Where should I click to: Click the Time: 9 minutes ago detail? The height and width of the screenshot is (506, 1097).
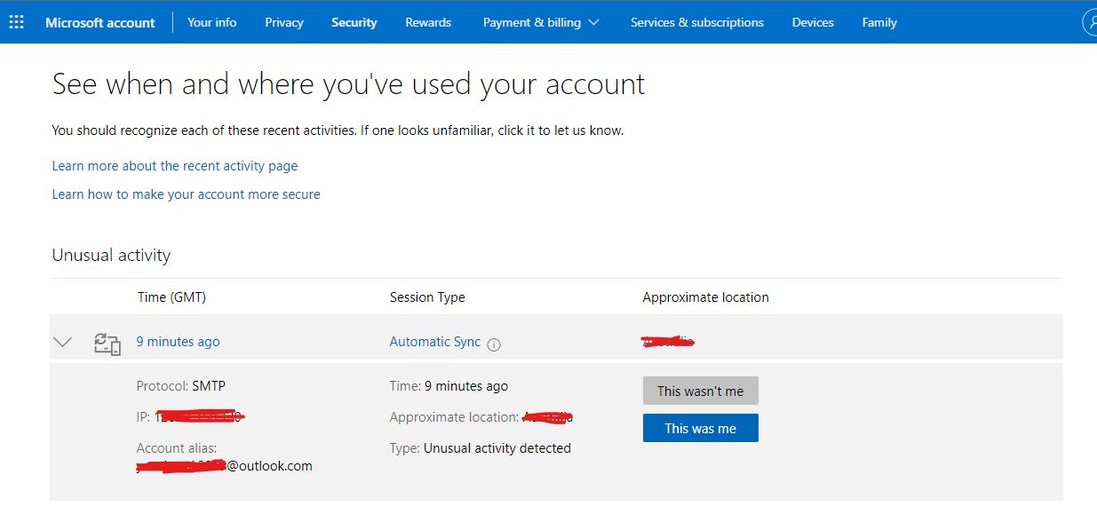449,386
